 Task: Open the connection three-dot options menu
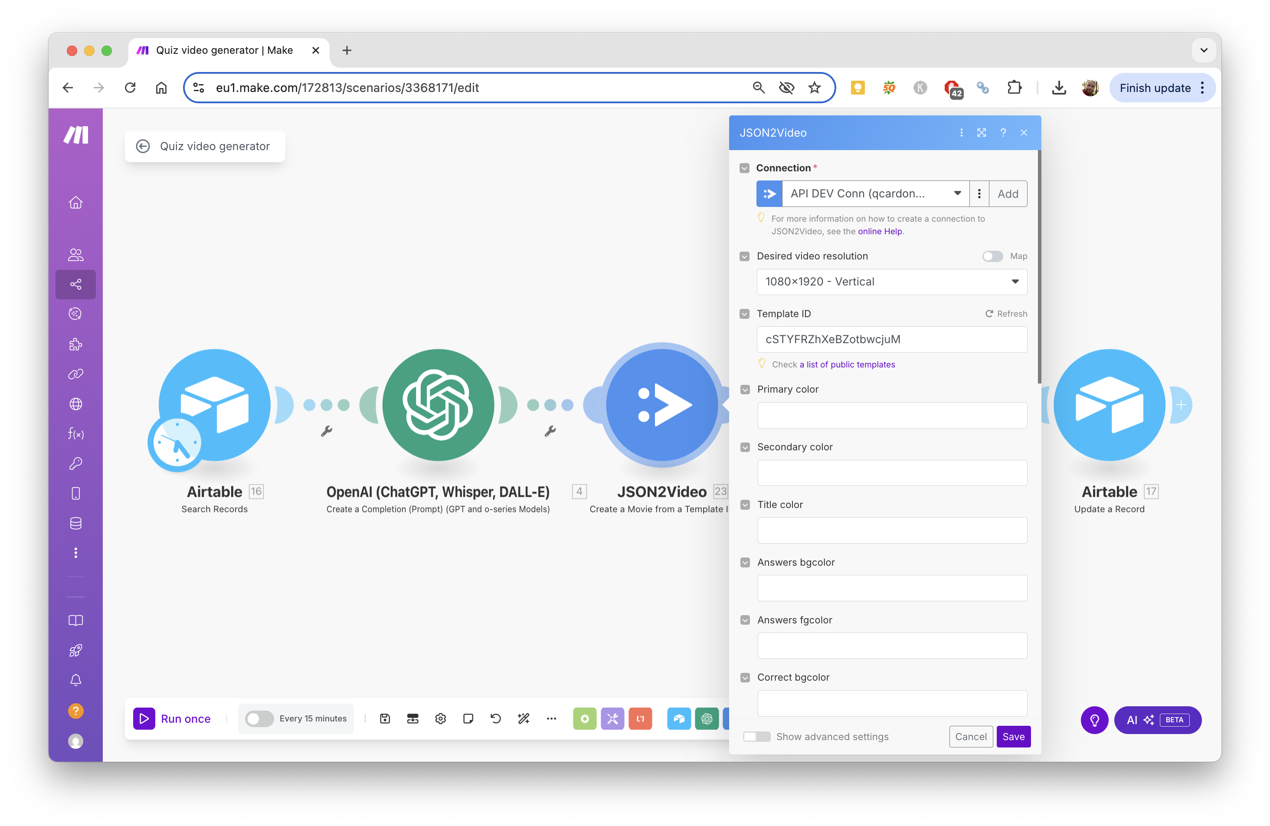(979, 193)
